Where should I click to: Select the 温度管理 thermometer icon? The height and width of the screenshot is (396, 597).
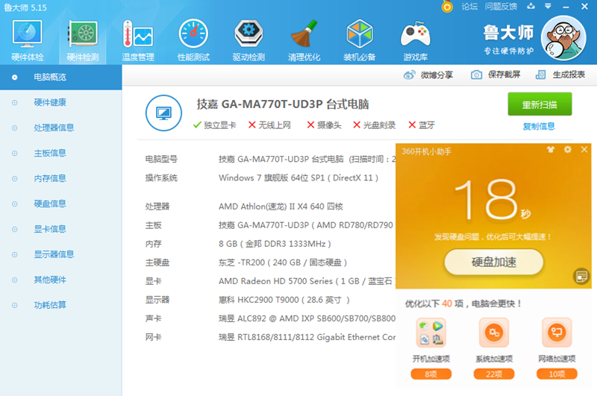tap(137, 39)
